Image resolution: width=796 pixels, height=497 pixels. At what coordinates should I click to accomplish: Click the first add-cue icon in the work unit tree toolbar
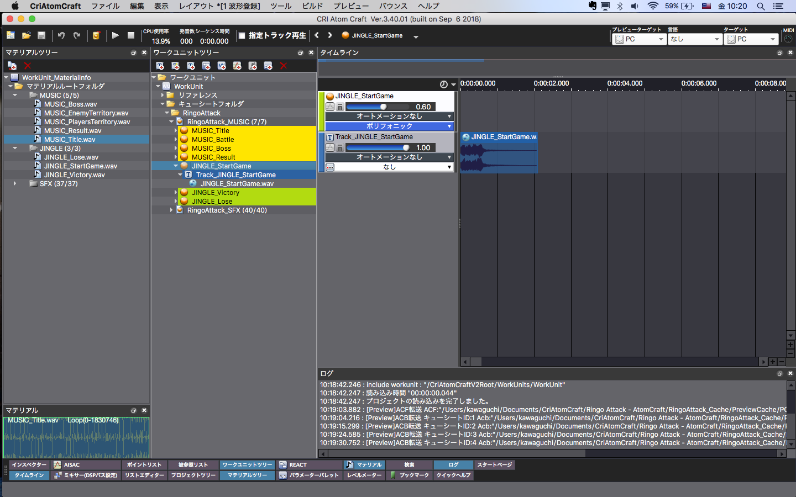[160, 66]
